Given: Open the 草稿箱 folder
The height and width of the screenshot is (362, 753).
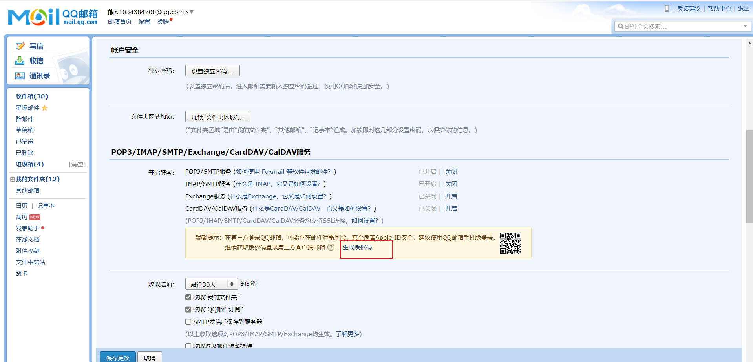Looking at the screenshot, I should coord(24,130).
